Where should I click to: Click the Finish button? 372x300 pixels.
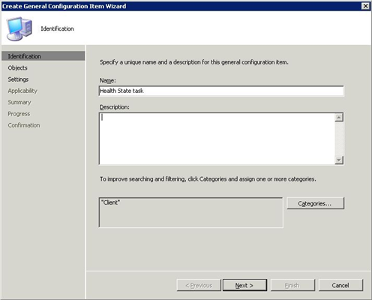292,285
